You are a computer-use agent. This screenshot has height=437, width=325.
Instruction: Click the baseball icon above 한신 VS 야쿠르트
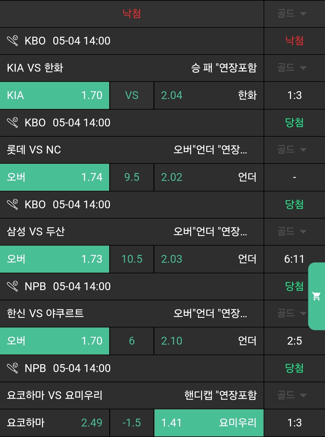(13, 286)
